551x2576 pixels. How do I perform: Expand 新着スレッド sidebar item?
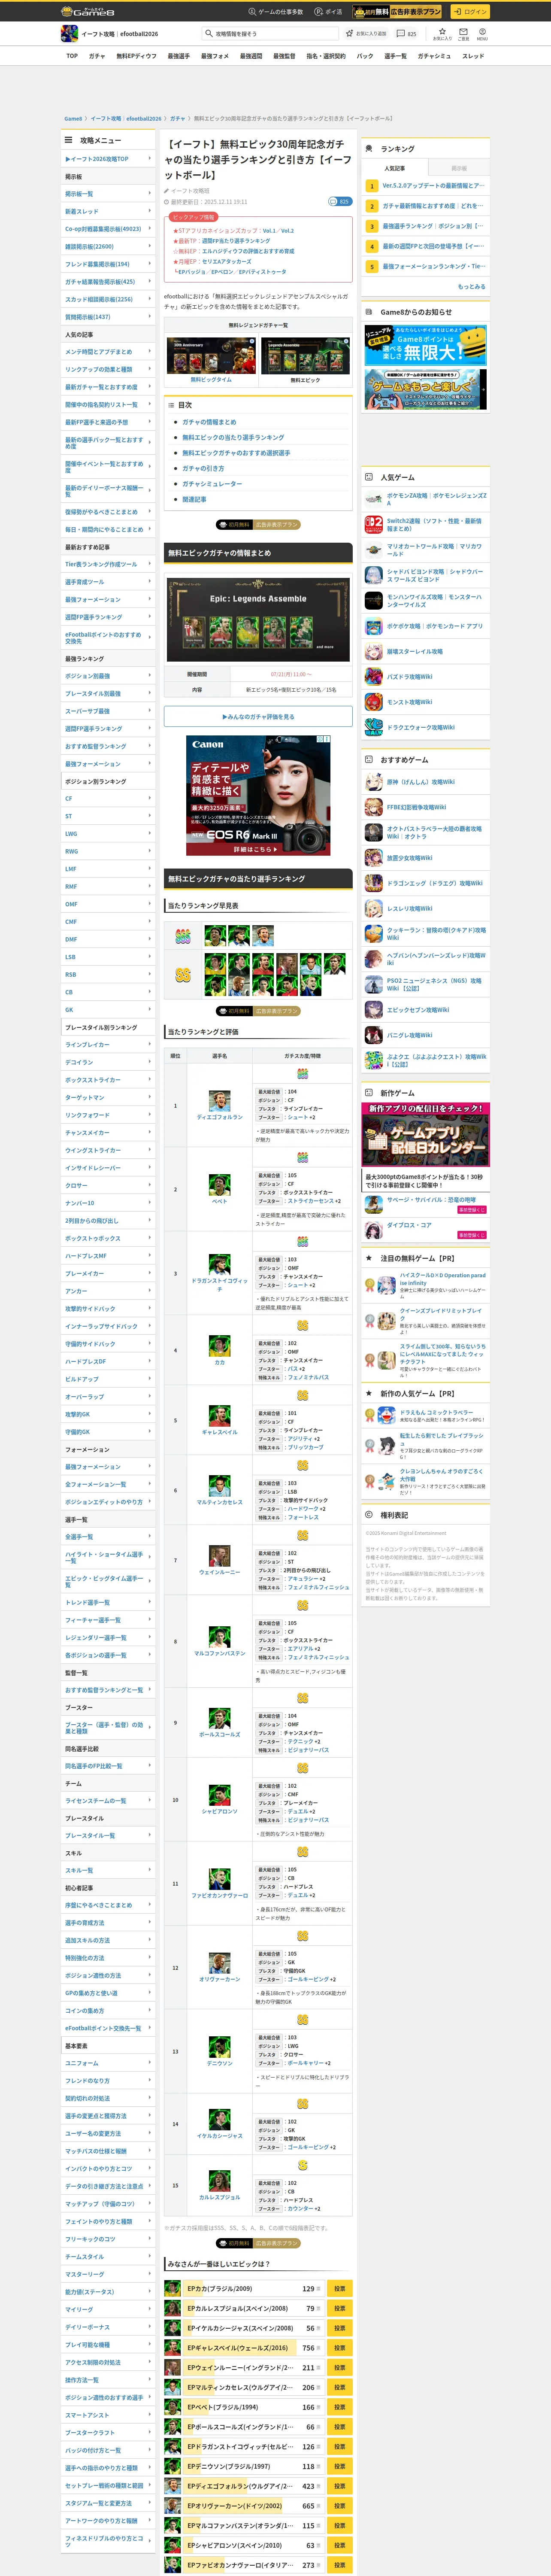pyautogui.click(x=108, y=211)
